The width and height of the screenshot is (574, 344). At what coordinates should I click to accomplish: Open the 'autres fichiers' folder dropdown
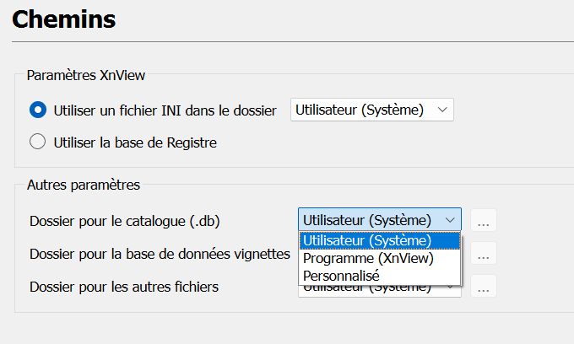[380, 288]
